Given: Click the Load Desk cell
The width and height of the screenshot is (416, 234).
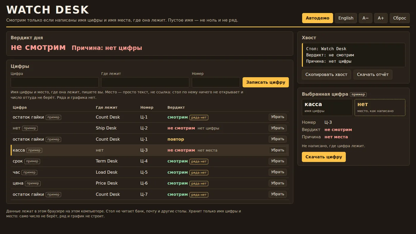Looking at the screenshot, I should [106, 172].
